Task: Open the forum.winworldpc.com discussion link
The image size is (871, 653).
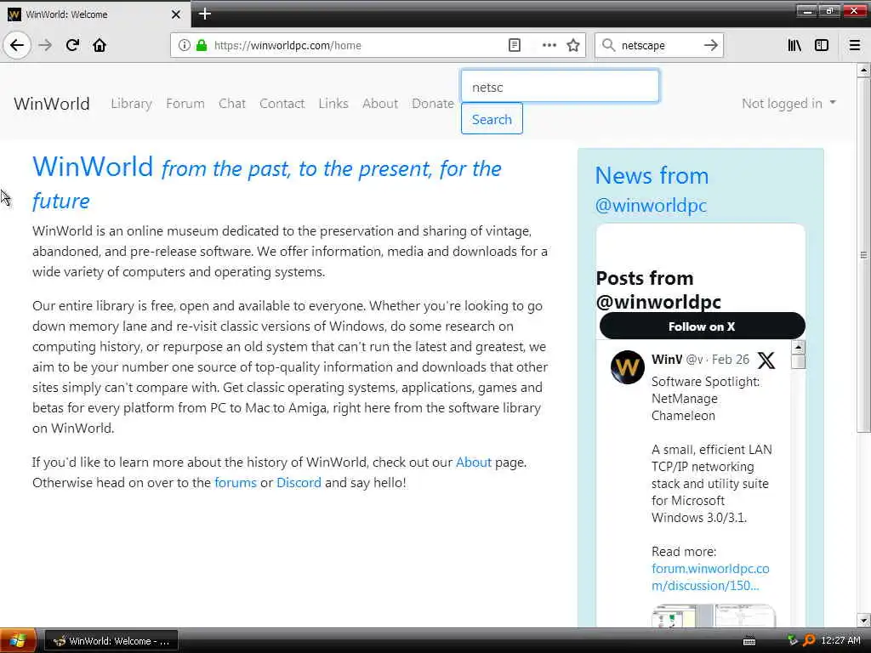Action: [x=710, y=577]
